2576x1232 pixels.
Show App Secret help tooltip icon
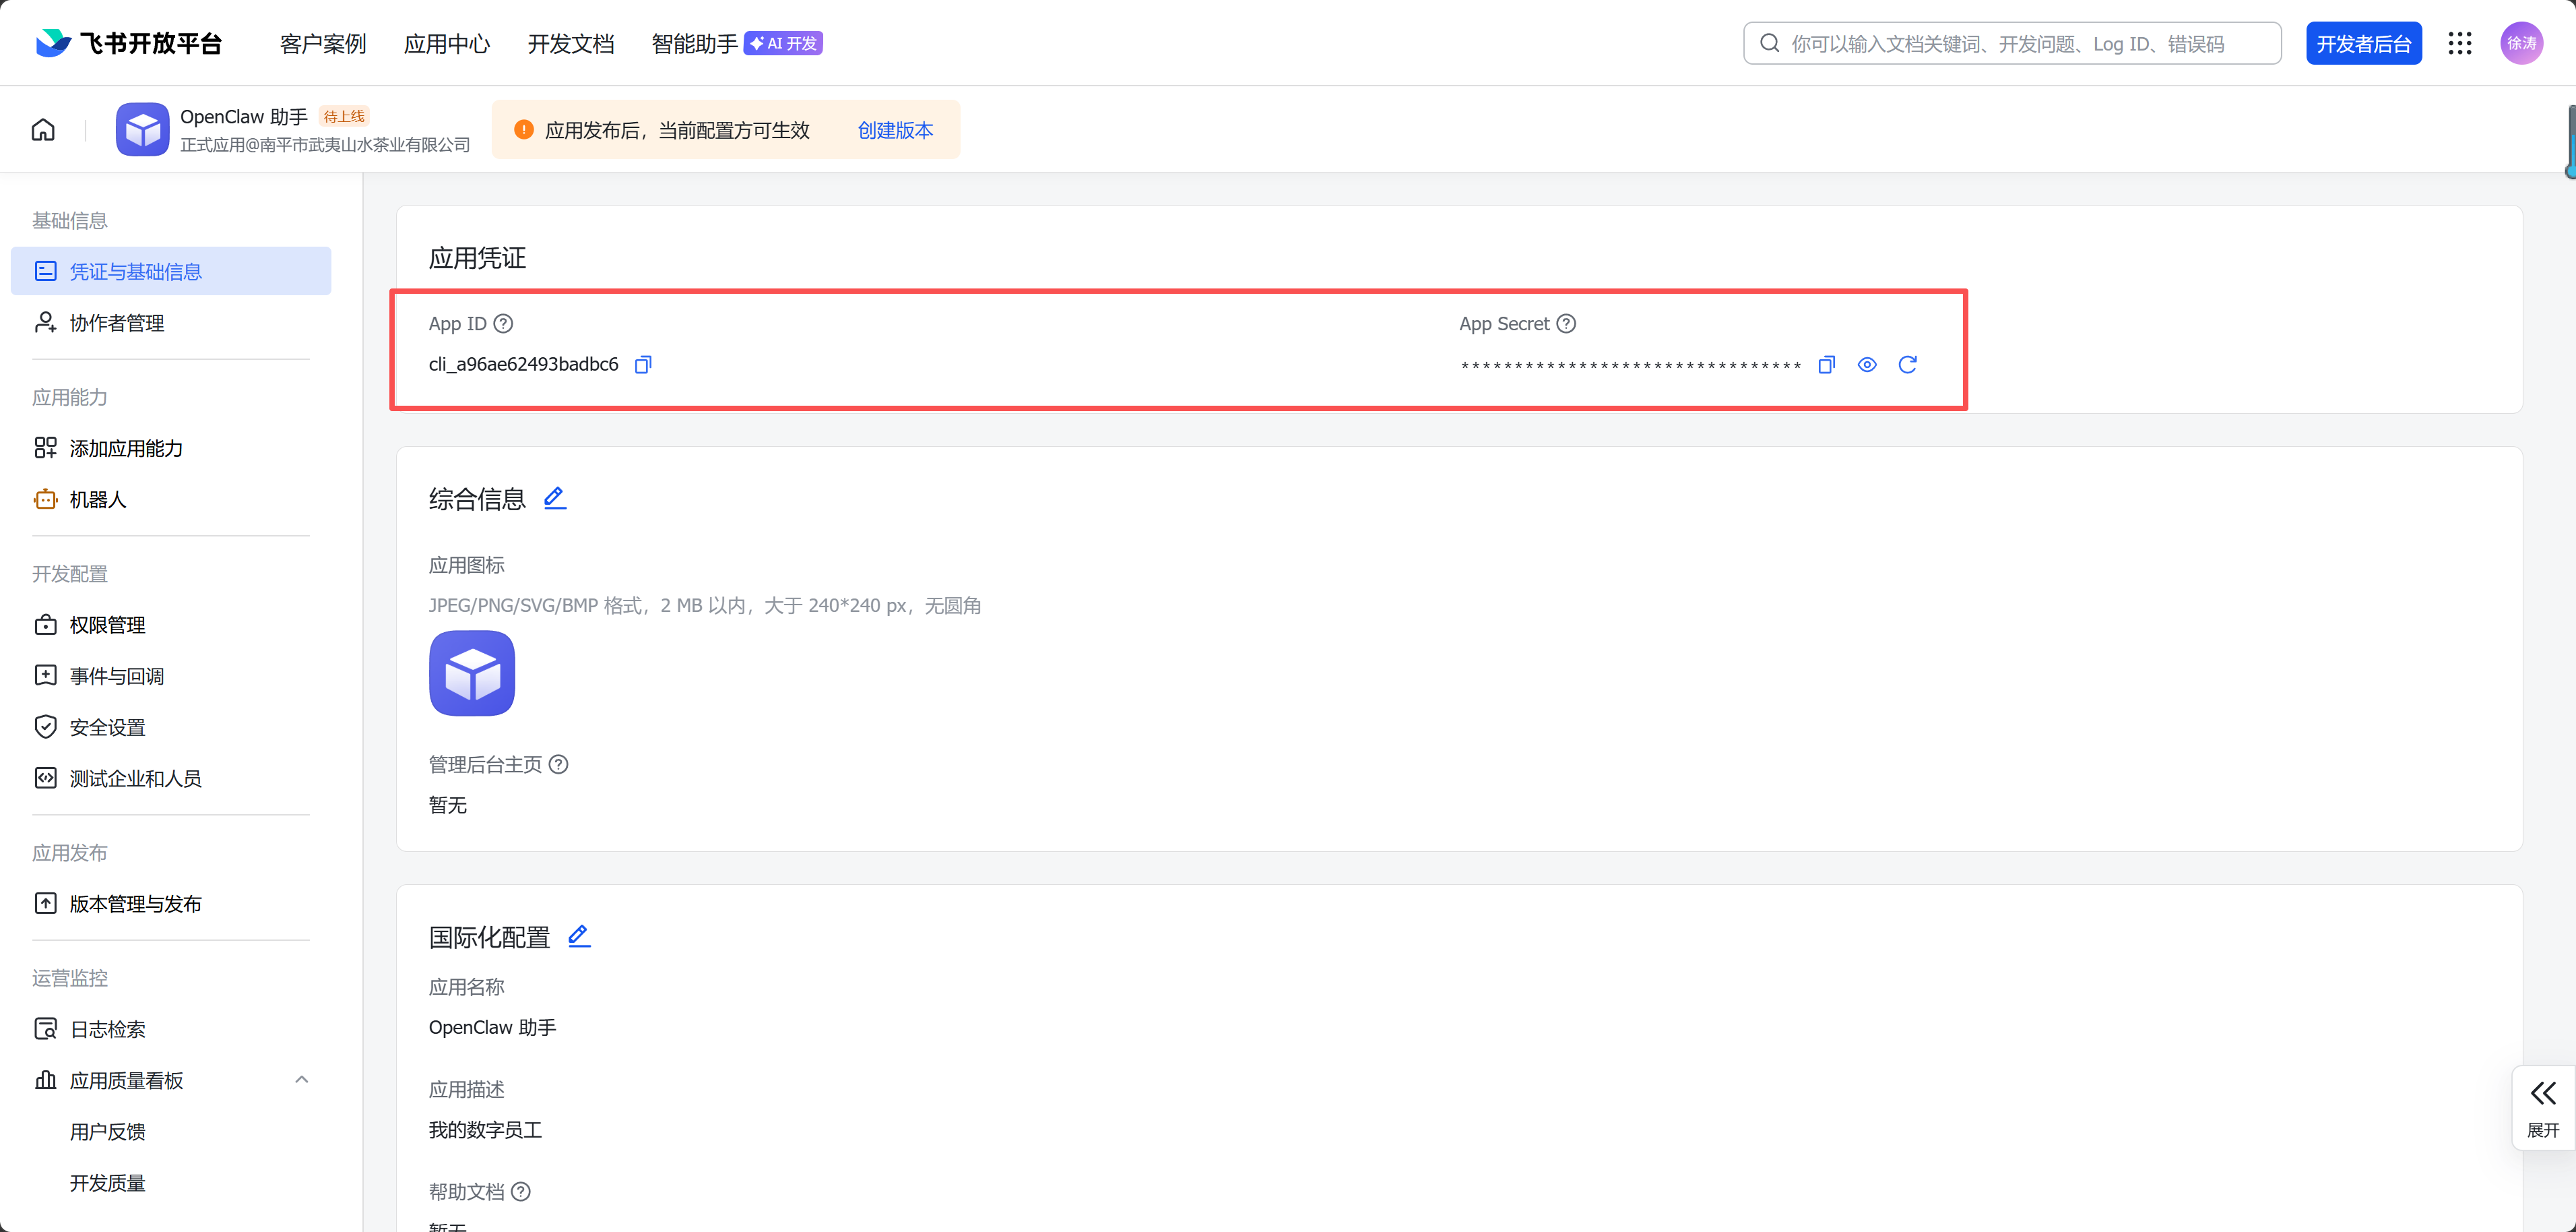tap(1567, 324)
